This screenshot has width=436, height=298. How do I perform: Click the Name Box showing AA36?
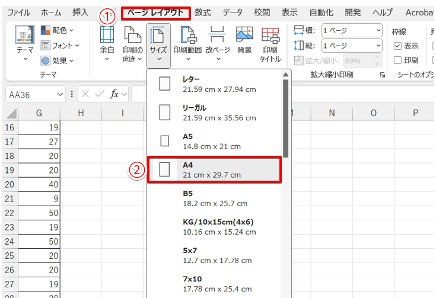(x=31, y=95)
